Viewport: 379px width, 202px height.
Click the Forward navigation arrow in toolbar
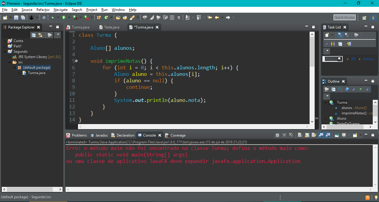[228, 17]
